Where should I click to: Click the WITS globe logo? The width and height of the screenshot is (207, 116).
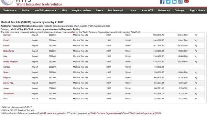7,2
